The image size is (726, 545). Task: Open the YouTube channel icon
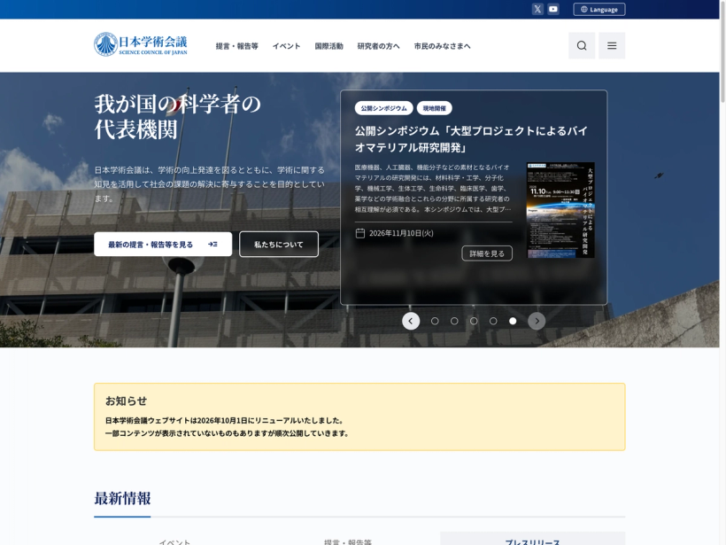click(552, 9)
